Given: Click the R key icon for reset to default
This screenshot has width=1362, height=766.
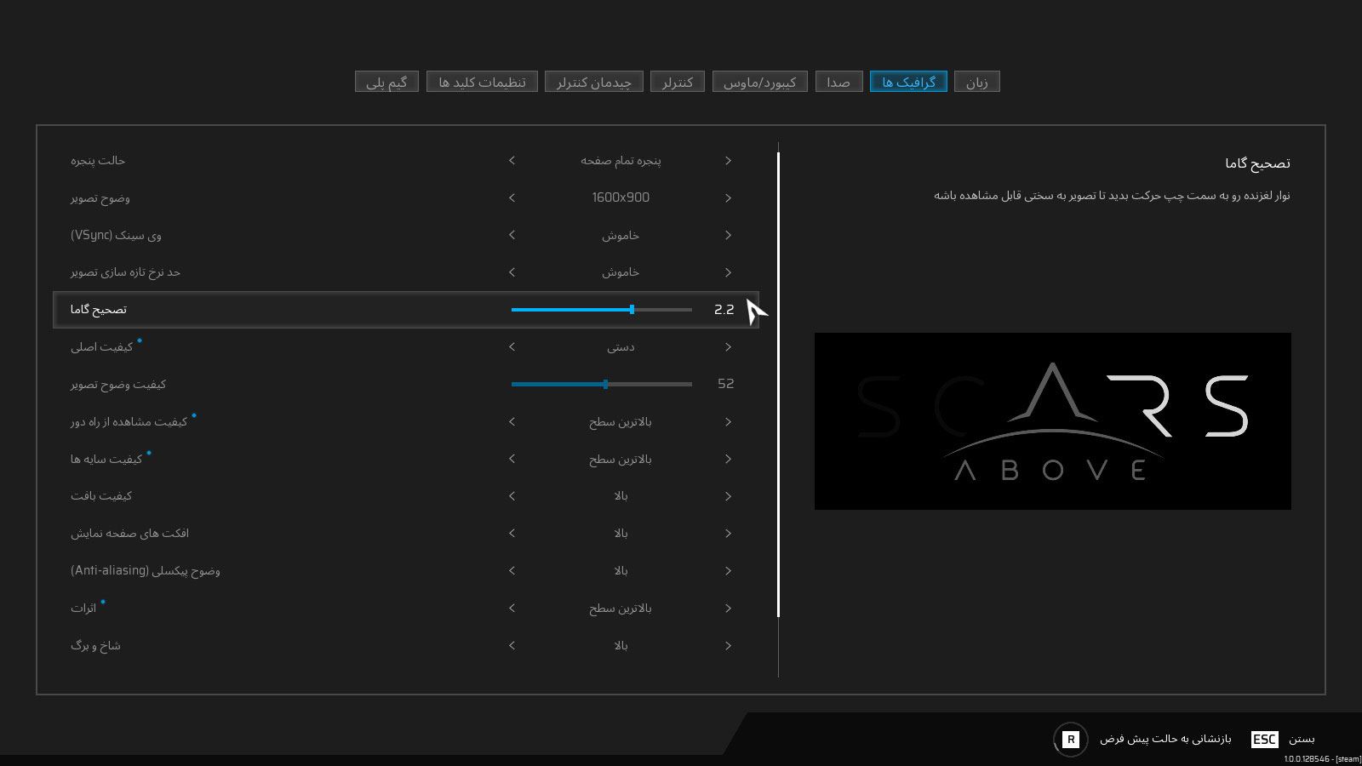Looking at the screenshot, I should 1071,740.
